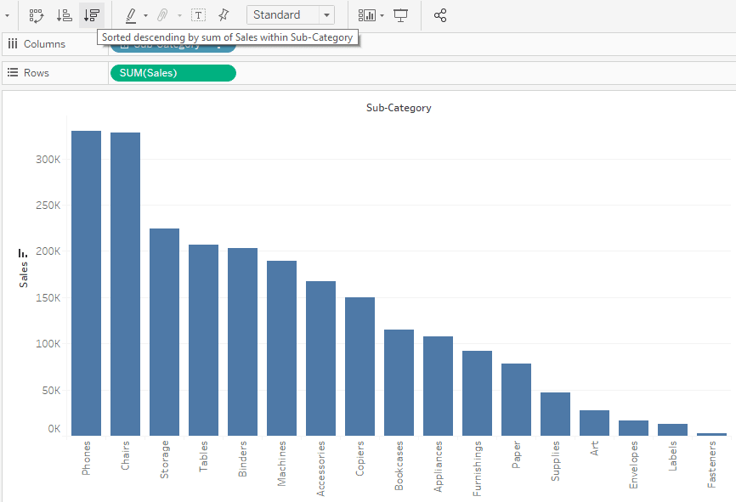Select the Supplies bar

tap(555, 415)
